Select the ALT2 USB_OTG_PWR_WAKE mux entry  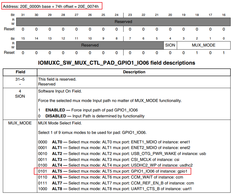pyautogui.click(x=122, y=154)
